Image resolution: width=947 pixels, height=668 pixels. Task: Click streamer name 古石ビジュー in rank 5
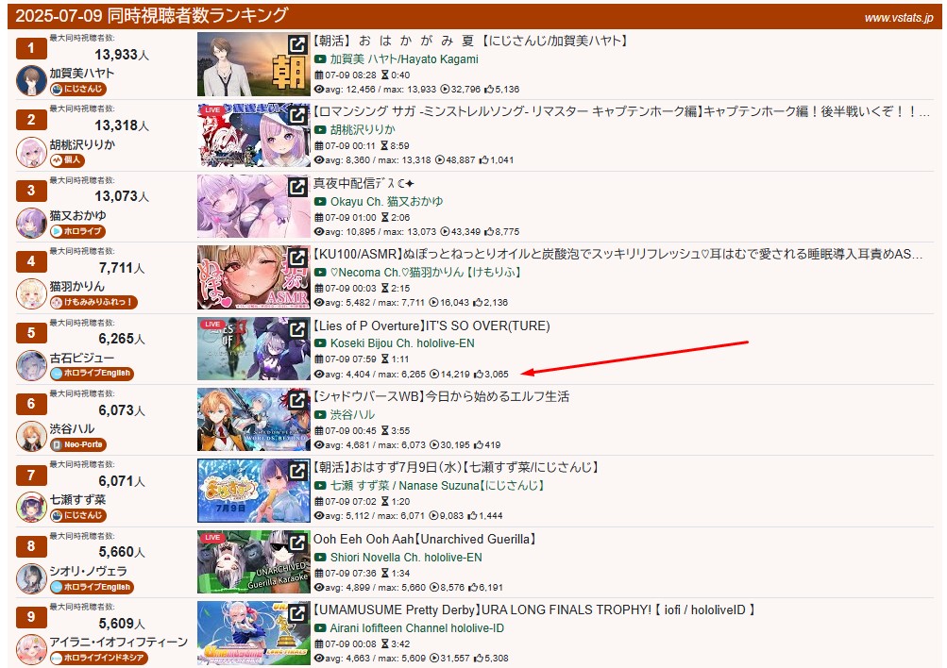point(81,358)
